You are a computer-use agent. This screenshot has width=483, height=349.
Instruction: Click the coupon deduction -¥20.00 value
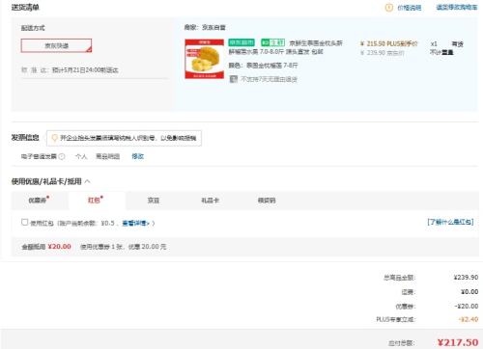click(467, 306)
